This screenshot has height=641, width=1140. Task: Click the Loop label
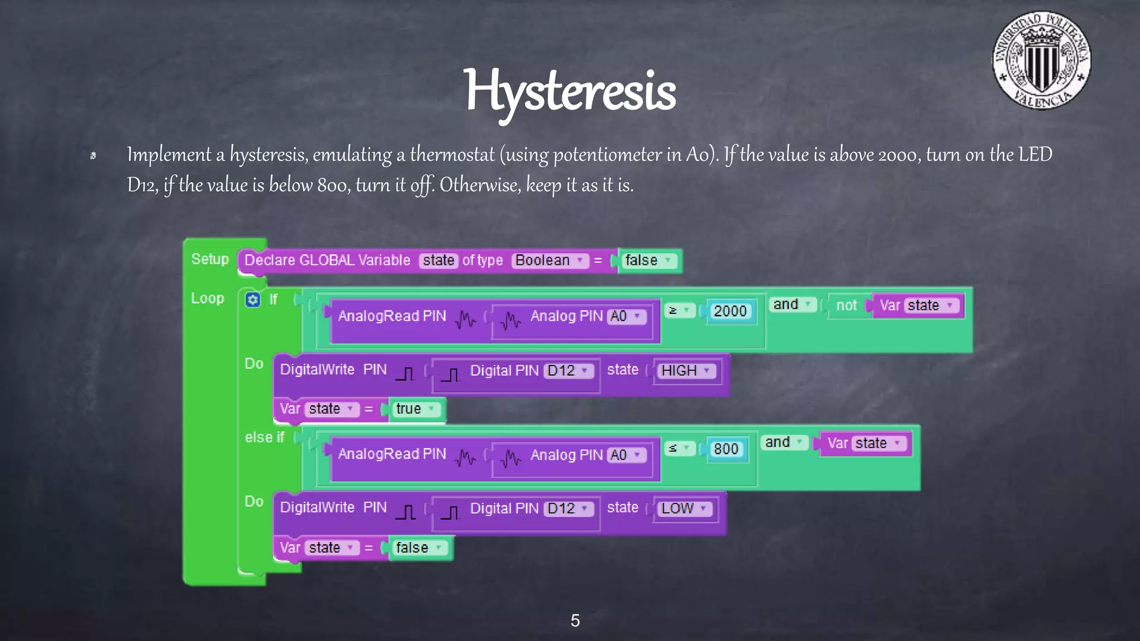[208, 299]
